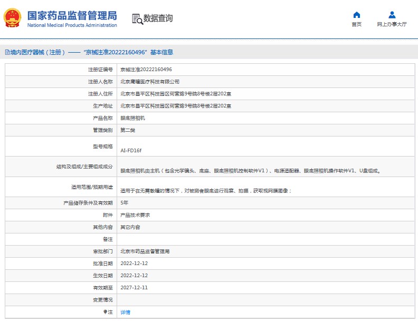The image size is (418, 322).
Task: Click management category 第二类
Action: click(x=128, y=130)
